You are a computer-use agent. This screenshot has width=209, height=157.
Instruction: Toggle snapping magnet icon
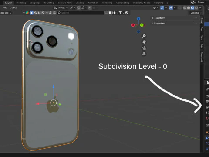(x=79, y=8)
